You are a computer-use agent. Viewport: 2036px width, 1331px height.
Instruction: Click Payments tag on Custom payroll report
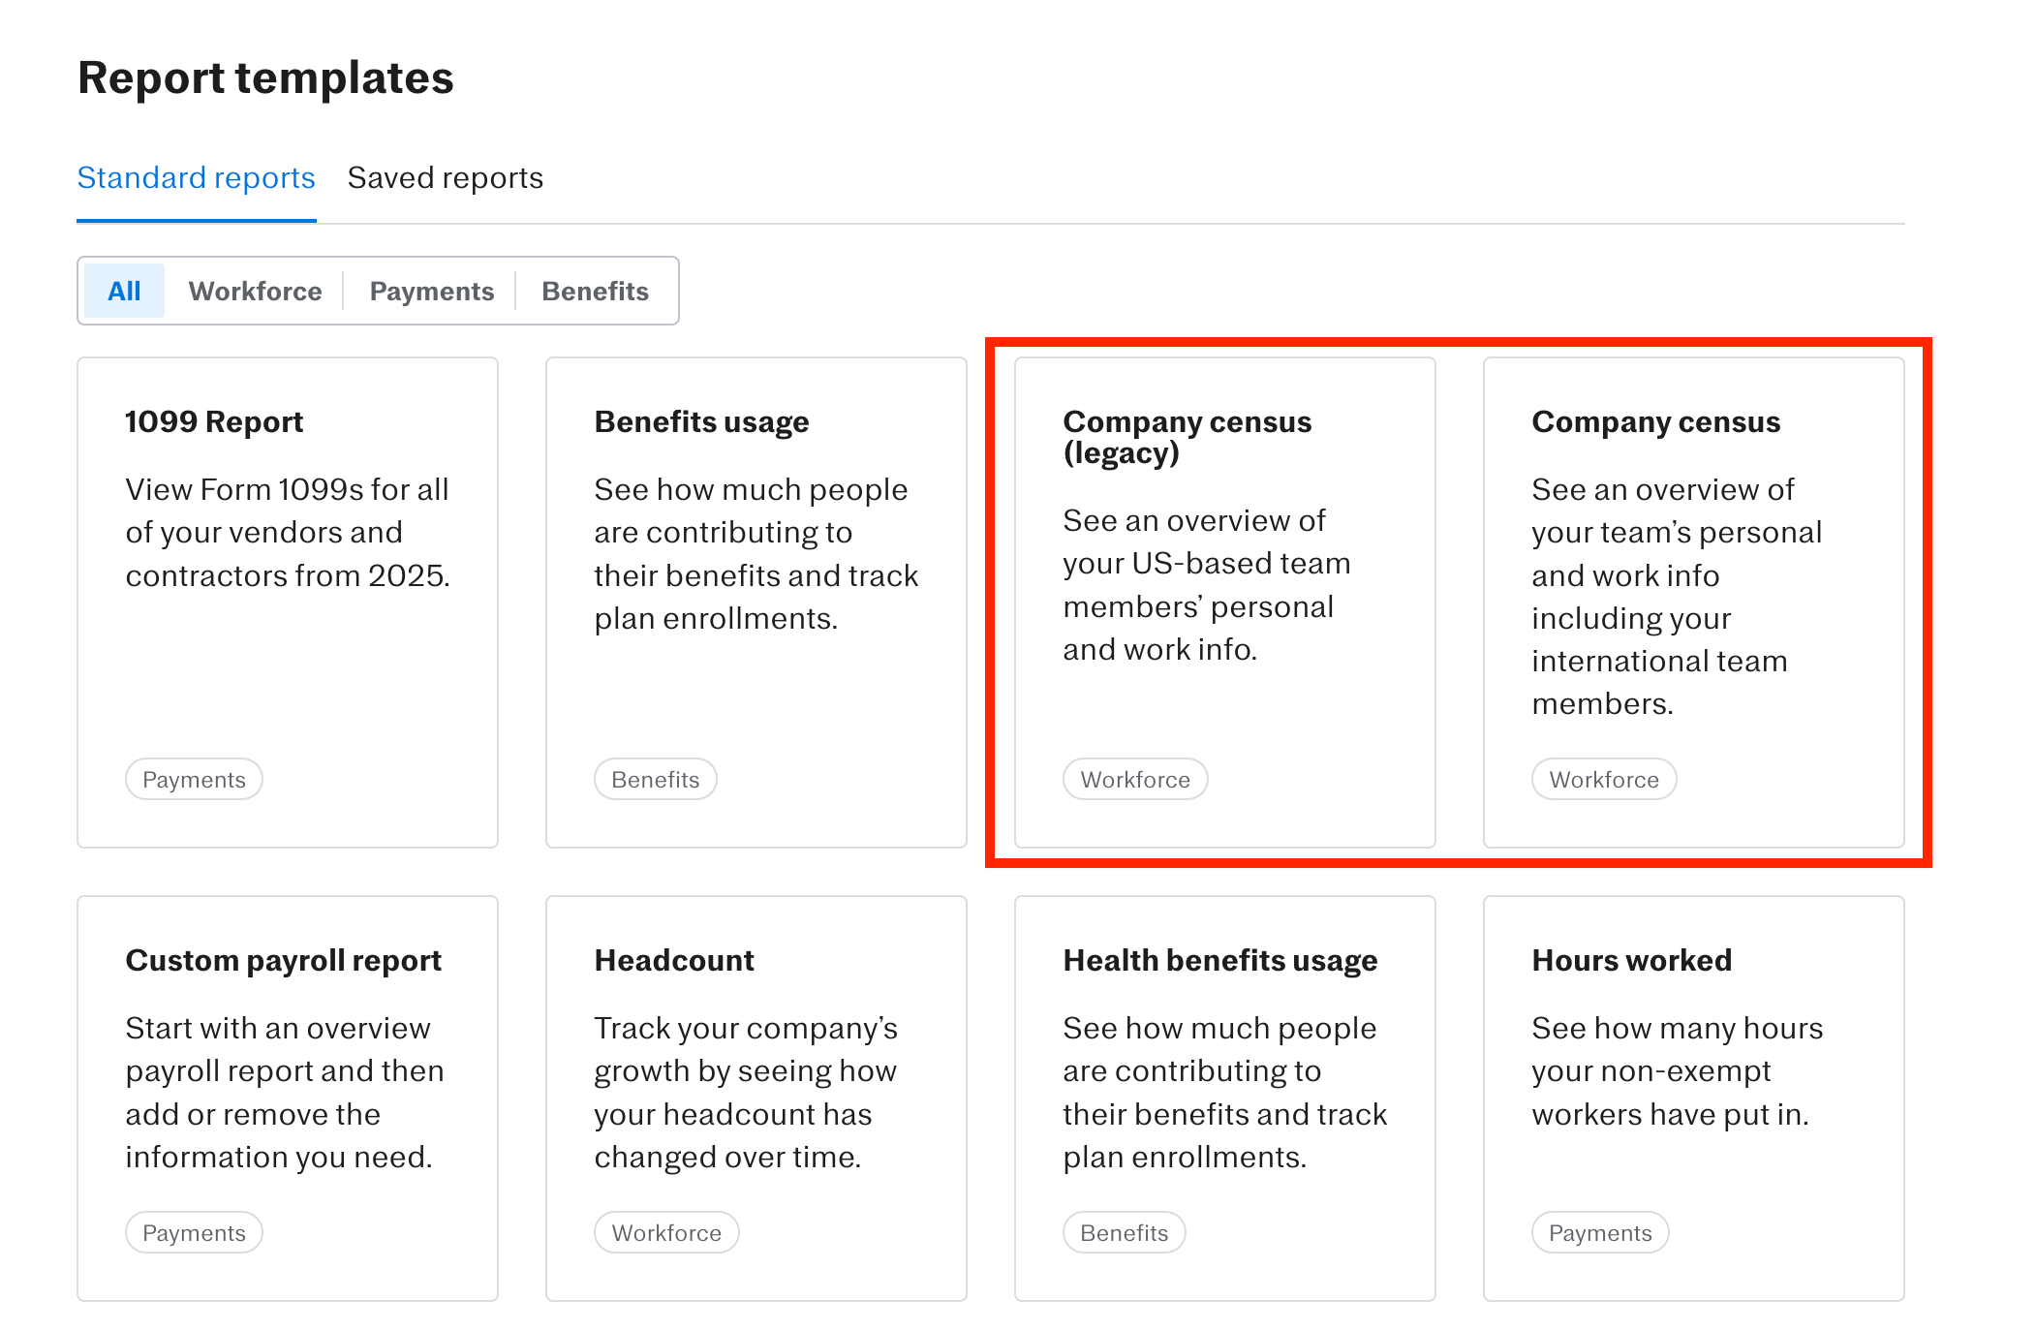pyautogui.click(x=194, y=1233)
